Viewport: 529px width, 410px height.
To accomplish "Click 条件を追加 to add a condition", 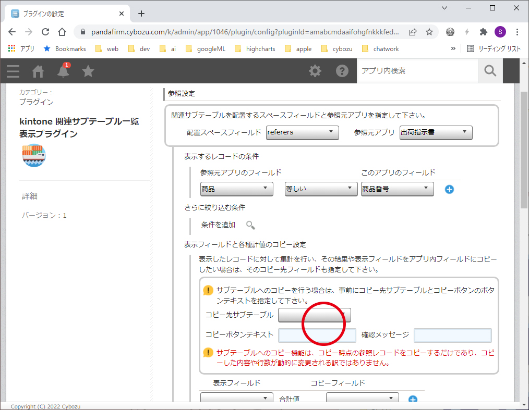I will point(218,225).
